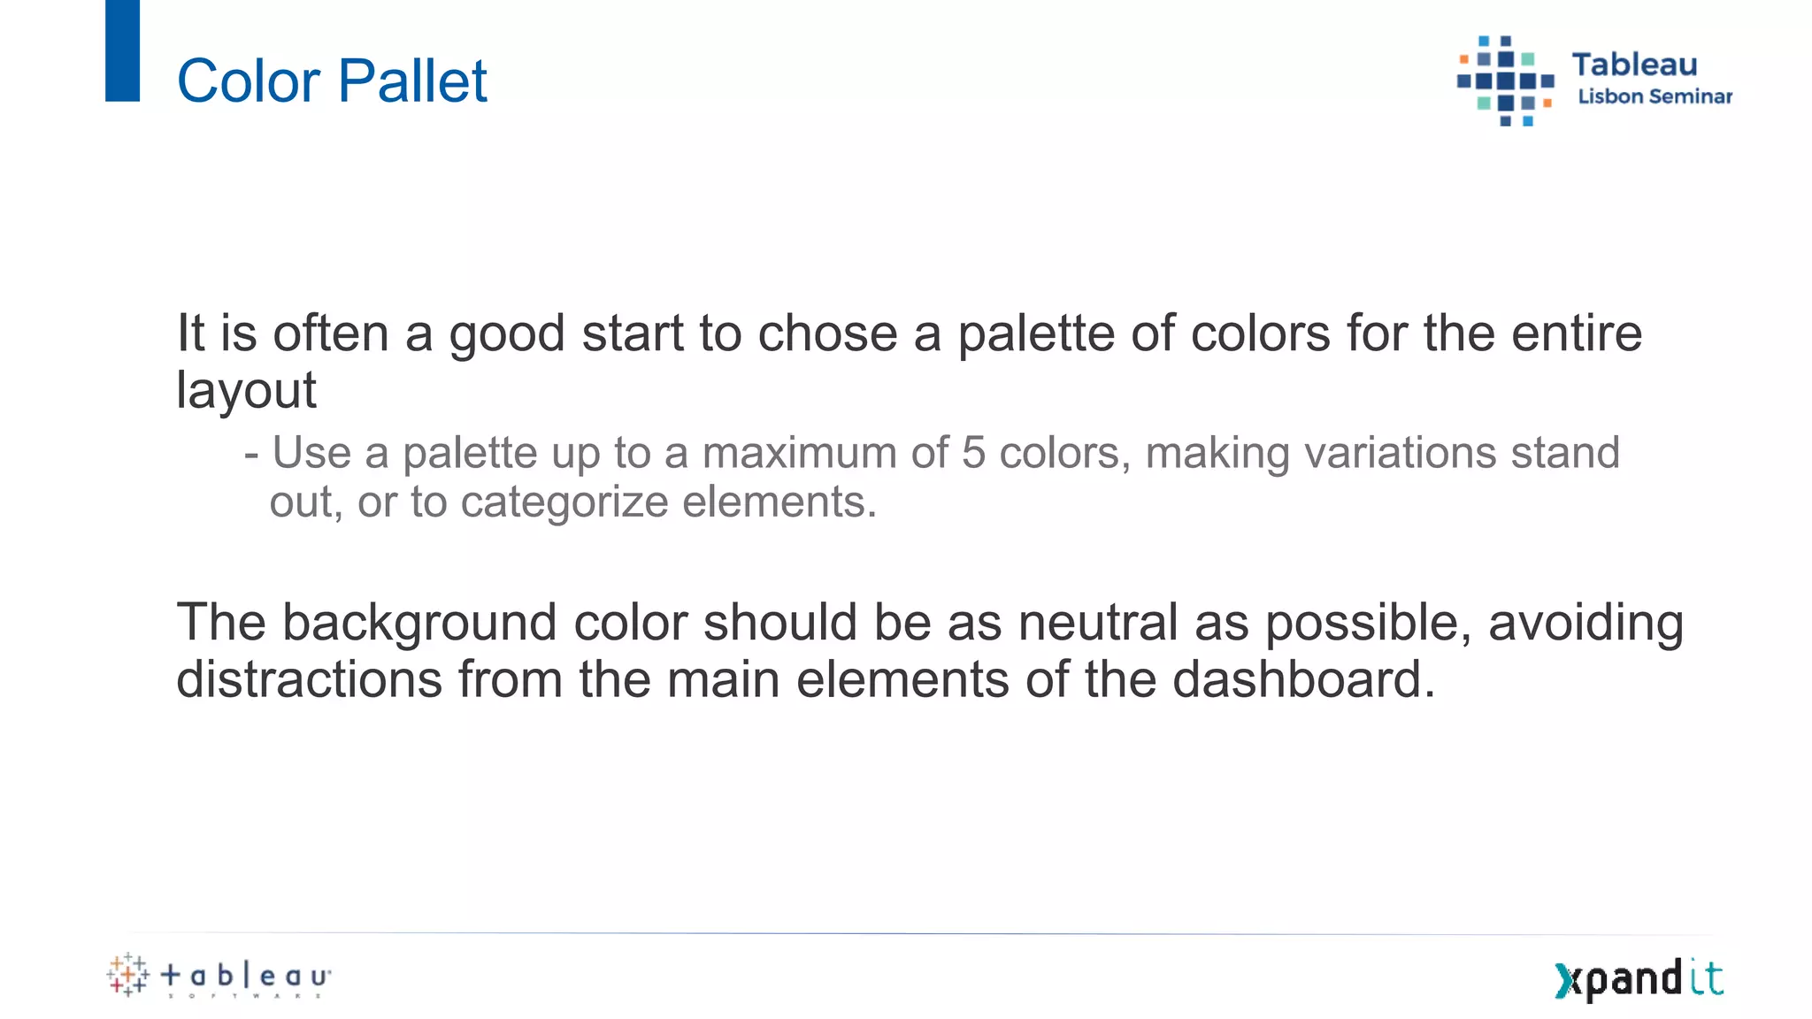The height and width of the screenshot is (1019, 1812).
Task: Click the word 'layout' in first paragraph
Action: 246,390
